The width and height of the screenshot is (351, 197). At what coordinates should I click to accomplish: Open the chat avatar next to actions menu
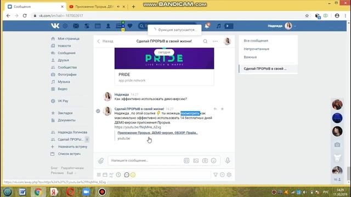227,41
